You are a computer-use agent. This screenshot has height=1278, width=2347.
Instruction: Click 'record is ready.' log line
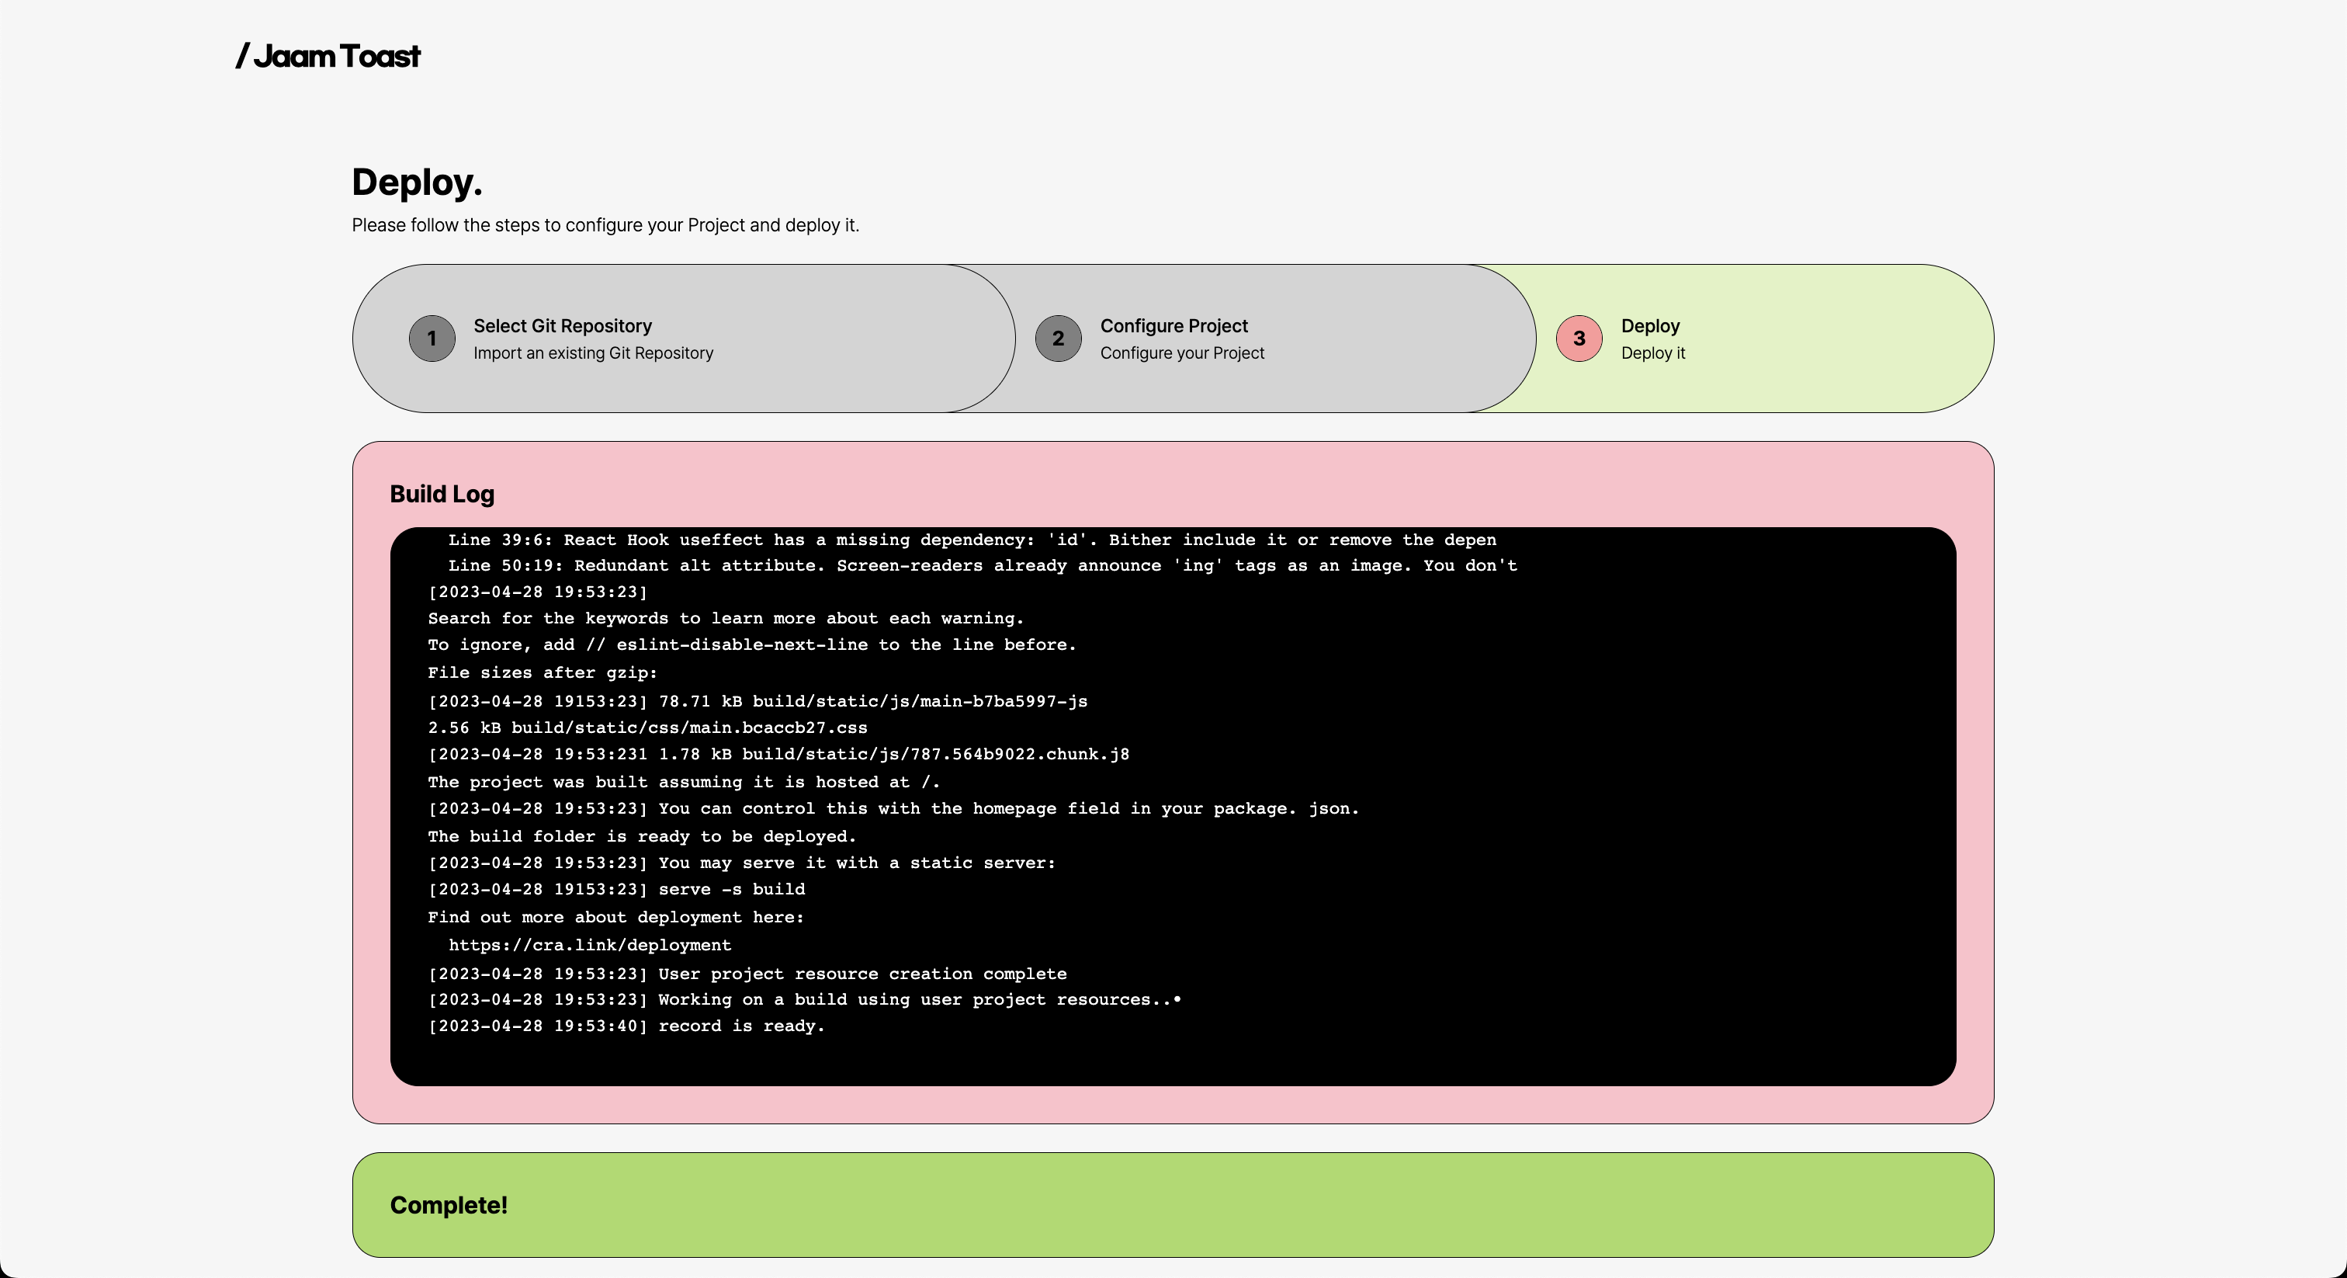pos(626,1026)
